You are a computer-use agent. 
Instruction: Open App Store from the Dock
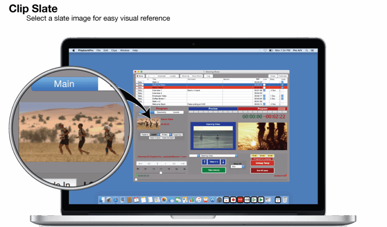pos(212,200)
